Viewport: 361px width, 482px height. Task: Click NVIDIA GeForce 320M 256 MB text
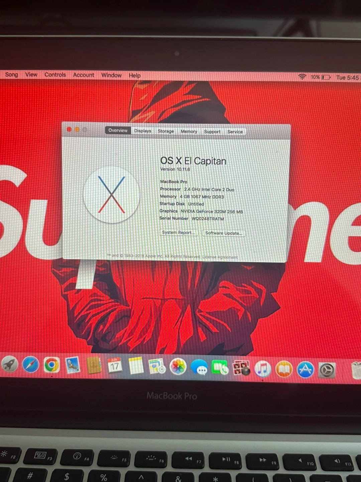tap(212, 212)
